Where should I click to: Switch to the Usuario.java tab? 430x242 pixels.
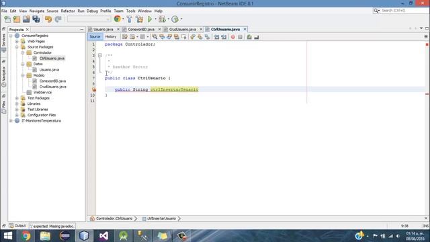pyautogui.click(x=103, y=30)
